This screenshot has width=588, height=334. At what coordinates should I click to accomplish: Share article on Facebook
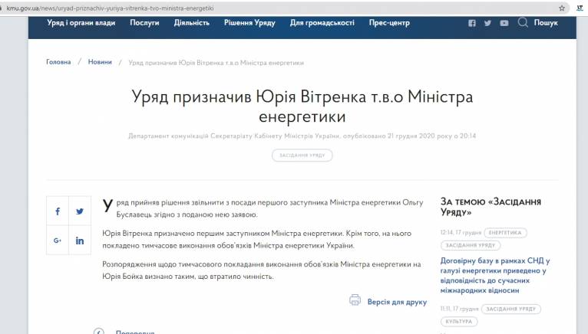point(58,211)
